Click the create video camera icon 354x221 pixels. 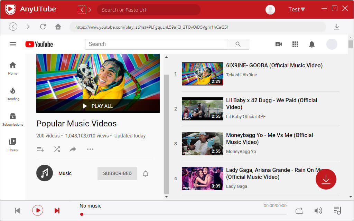click(279, 44)
